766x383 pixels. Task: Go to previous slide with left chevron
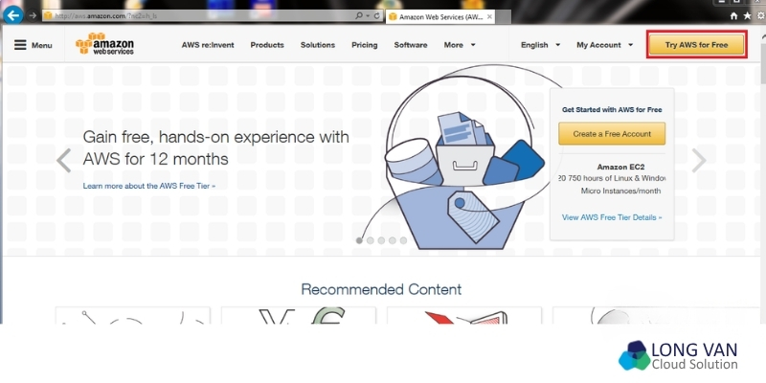point(63,161)
